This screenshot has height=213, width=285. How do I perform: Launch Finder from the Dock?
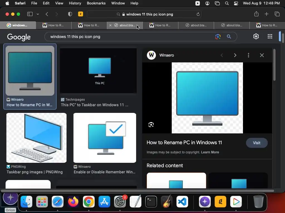[x=26, y=202]
